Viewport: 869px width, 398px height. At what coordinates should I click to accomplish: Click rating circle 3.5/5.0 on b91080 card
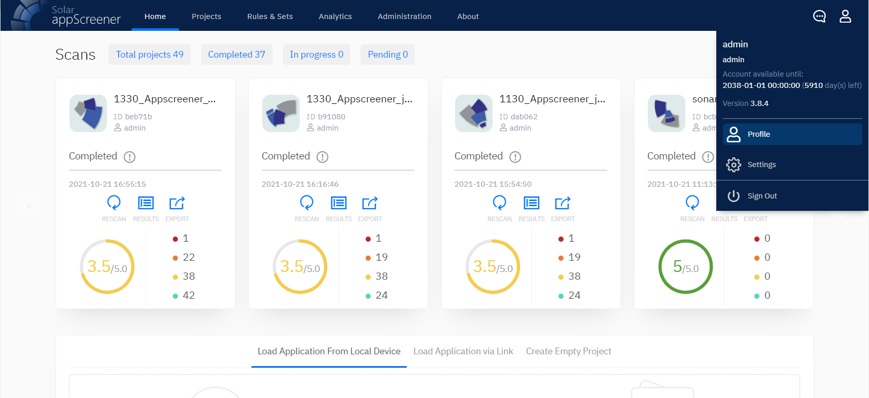(x=300, y=266)
